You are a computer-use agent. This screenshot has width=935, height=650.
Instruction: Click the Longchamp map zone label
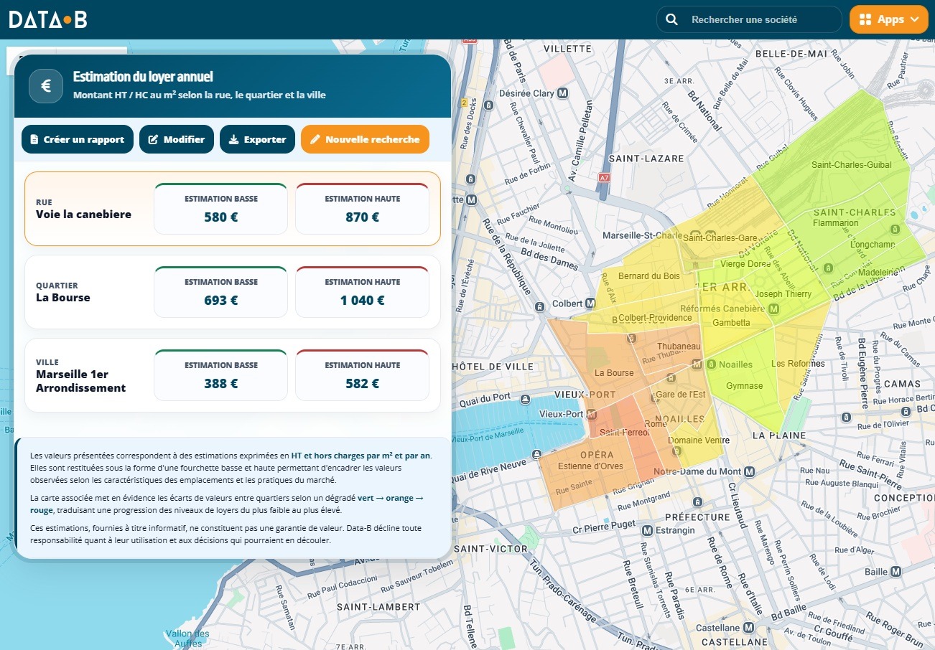[872, 245]
